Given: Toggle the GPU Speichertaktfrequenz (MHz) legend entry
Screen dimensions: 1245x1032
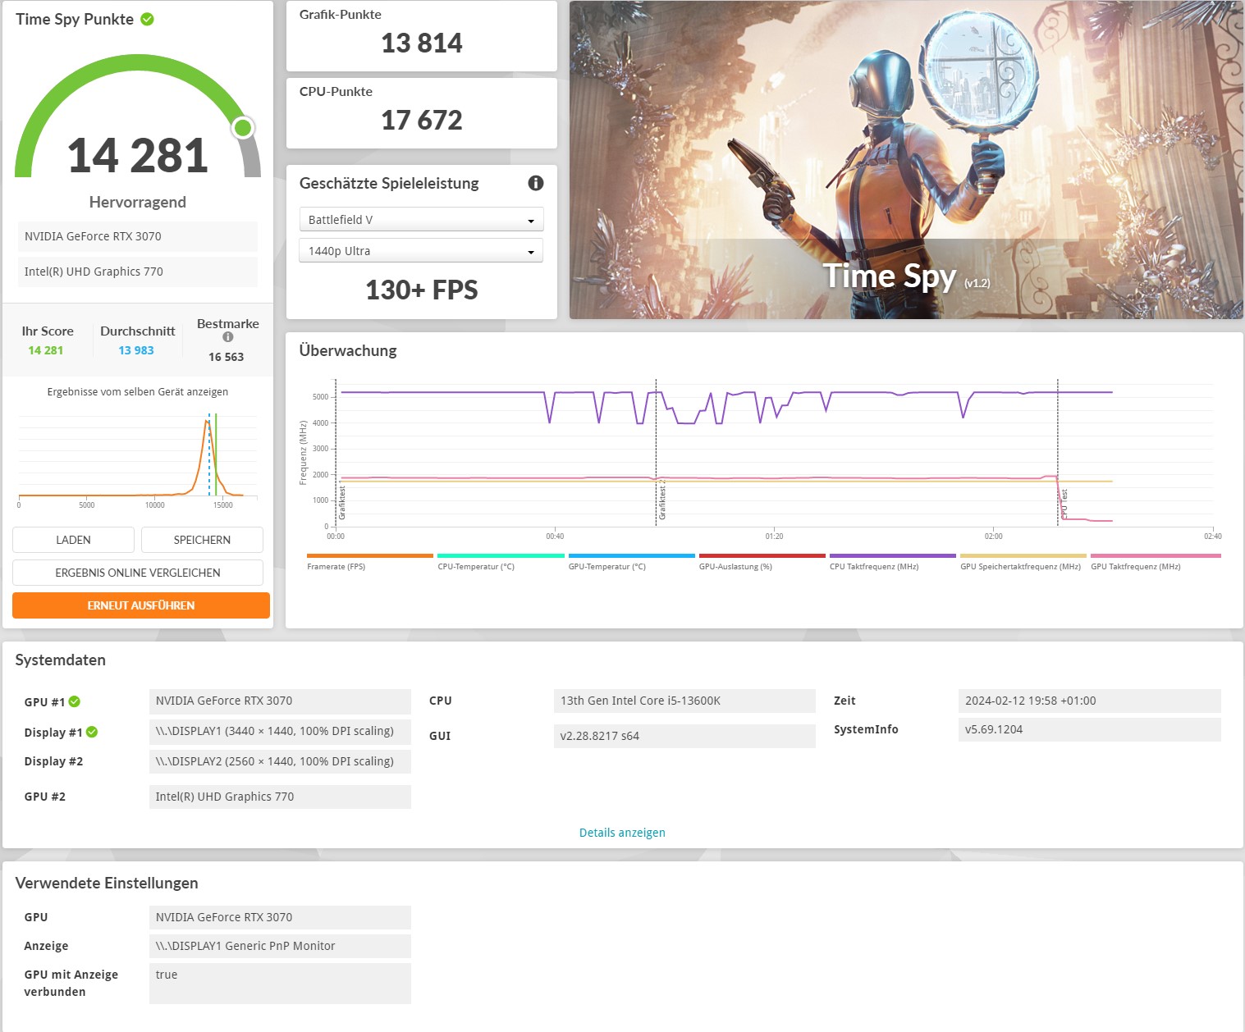Looking at the screenshot, I should (x=1023, y=563).
